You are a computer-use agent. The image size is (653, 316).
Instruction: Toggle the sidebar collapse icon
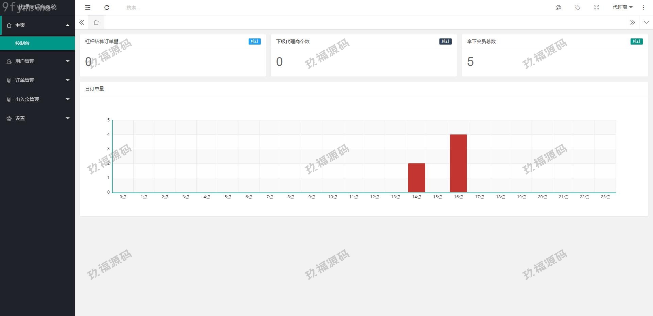[x=88, y=7]
